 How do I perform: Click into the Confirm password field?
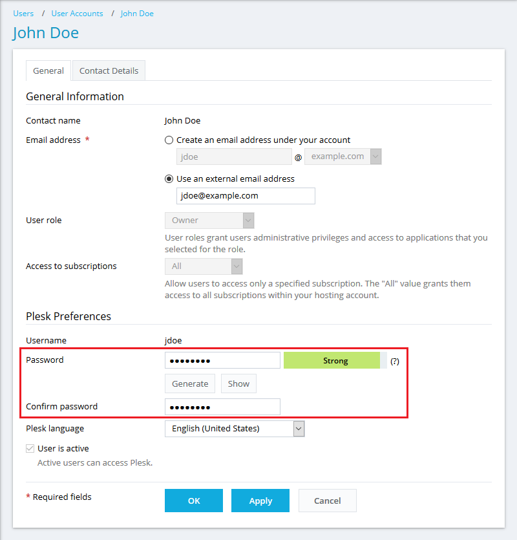click(222, 407)
